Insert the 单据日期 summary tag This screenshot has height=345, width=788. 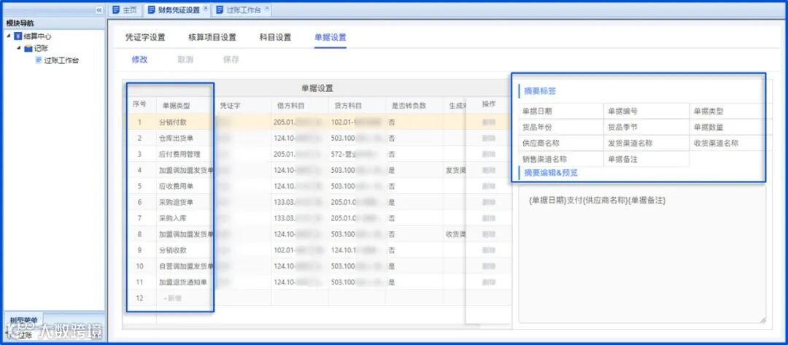pos(561,111)
